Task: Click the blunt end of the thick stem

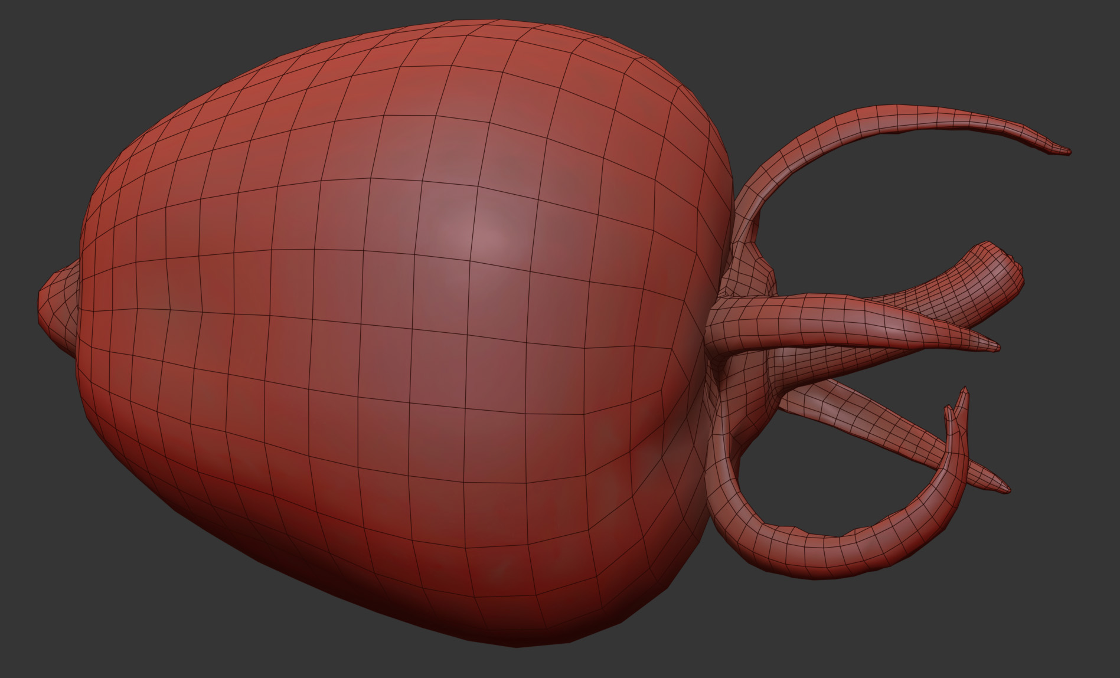Action: pyautogui.click(x=1010, y=273)
